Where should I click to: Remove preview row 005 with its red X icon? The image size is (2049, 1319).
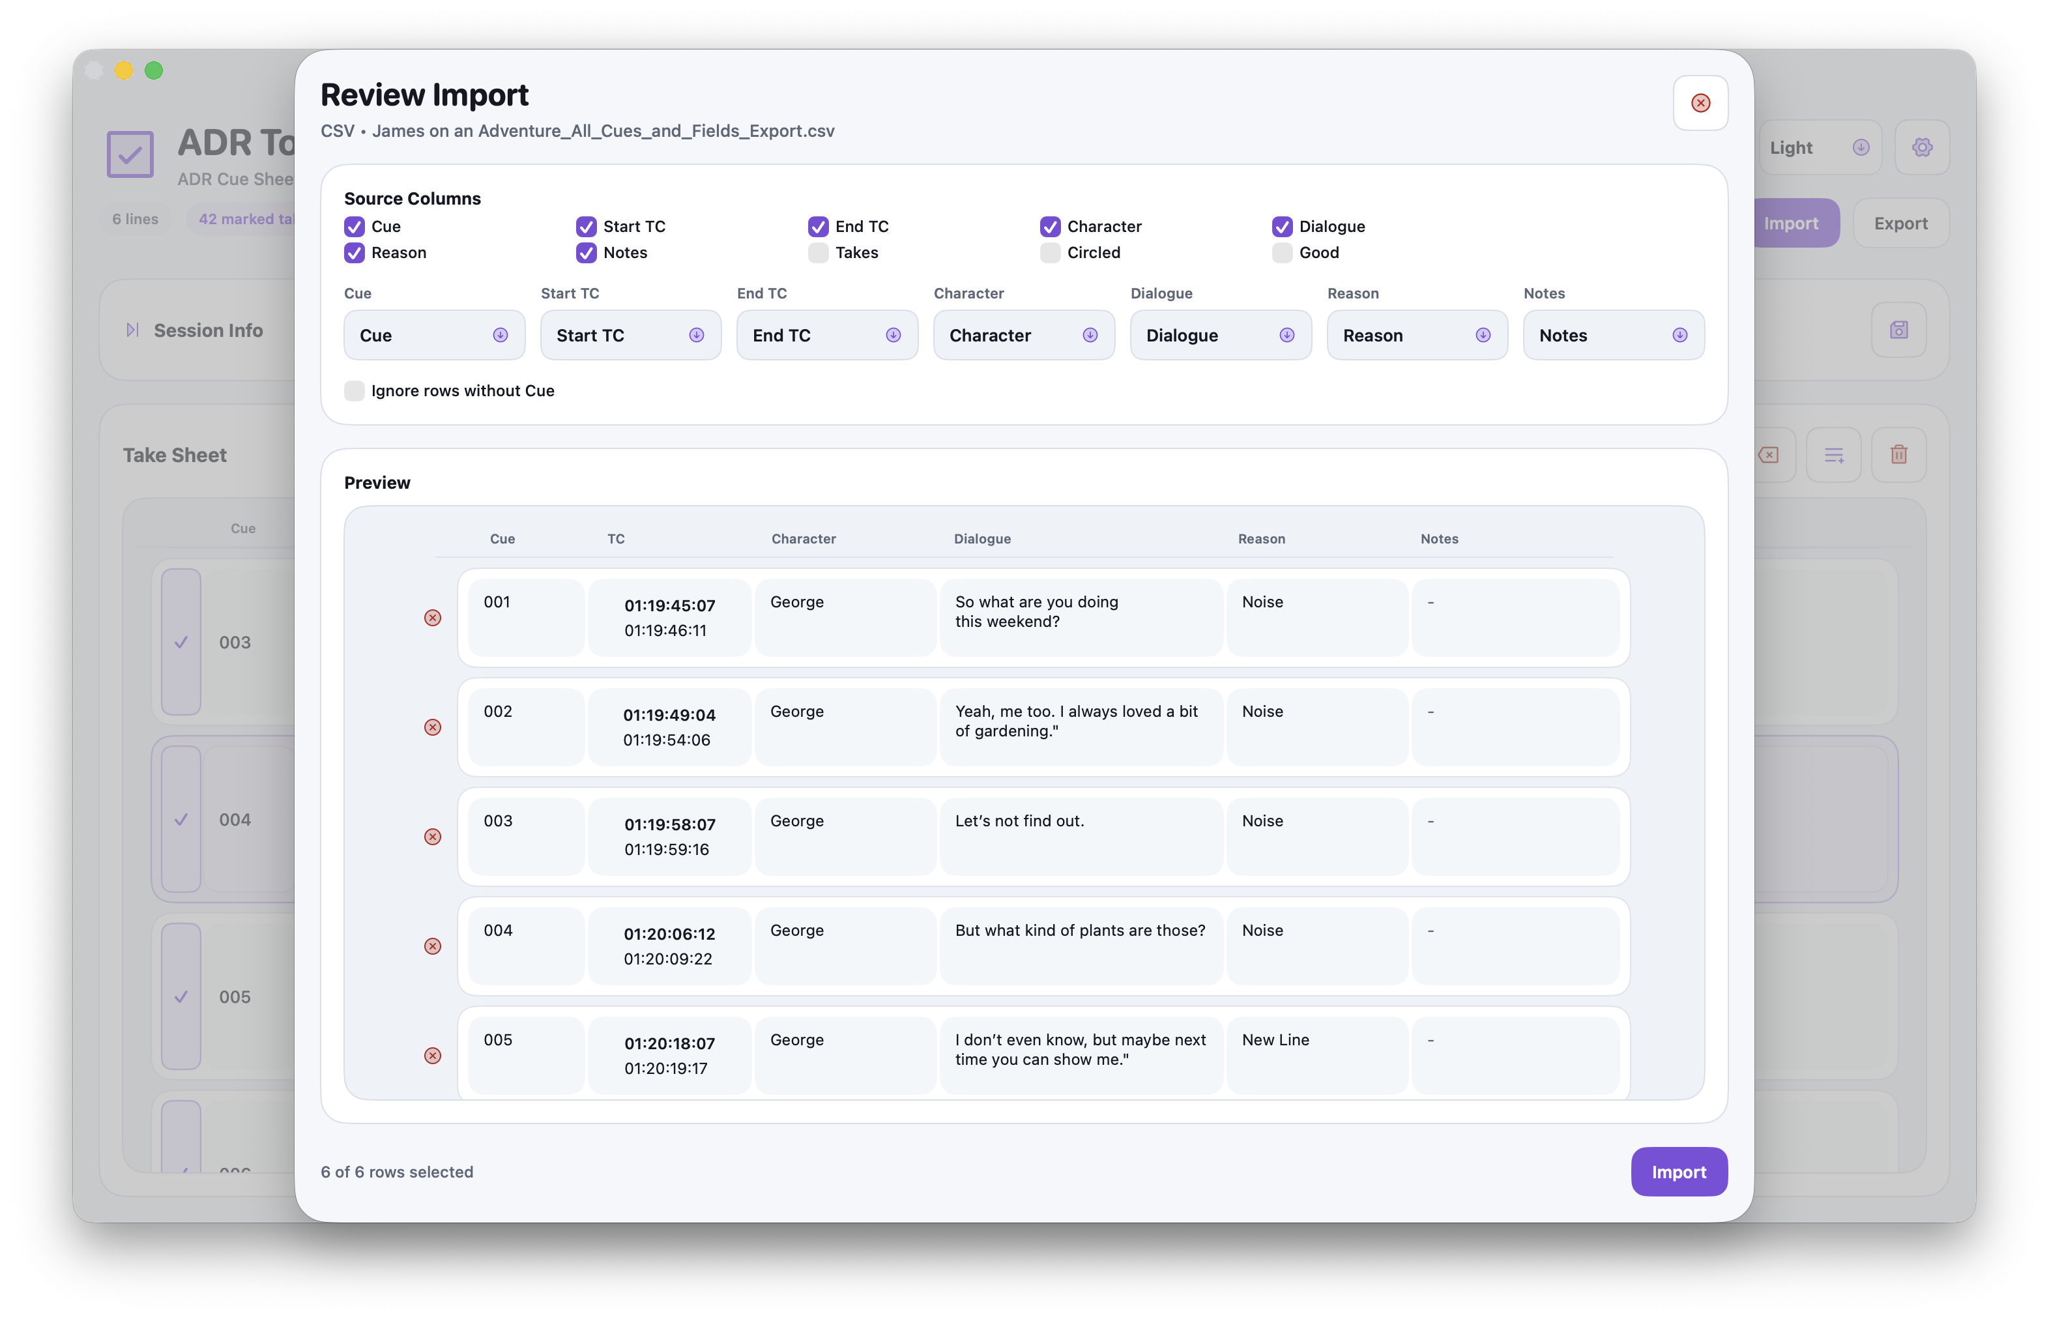click(x=433, y=1056)
